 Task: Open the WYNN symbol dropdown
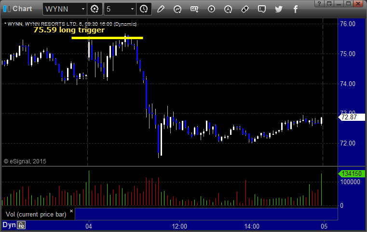tap(83, 9)
